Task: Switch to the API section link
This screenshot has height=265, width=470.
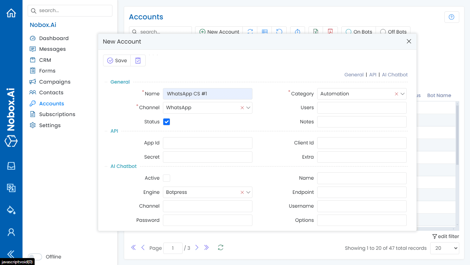Action: click(x=373, y=74)
